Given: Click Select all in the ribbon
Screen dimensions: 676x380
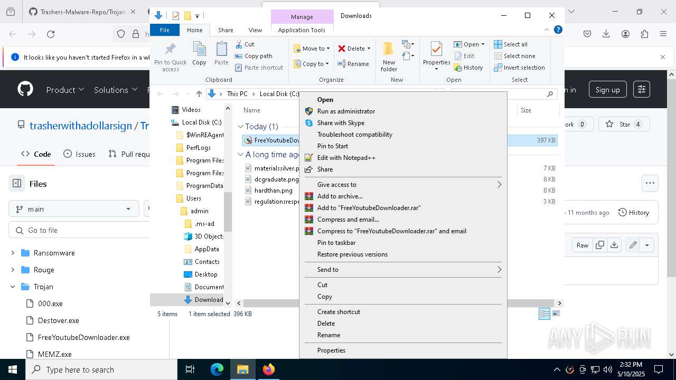Looking at the screenshot, I should [x=511, y=44].
